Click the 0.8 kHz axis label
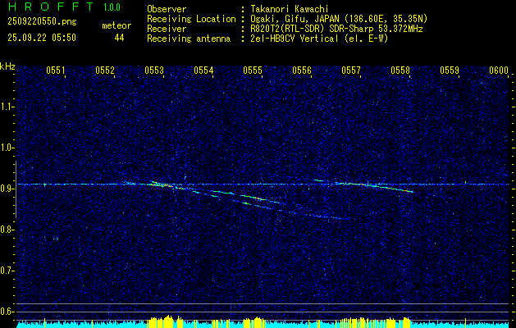The image size is (516, 328). (7, 230)
